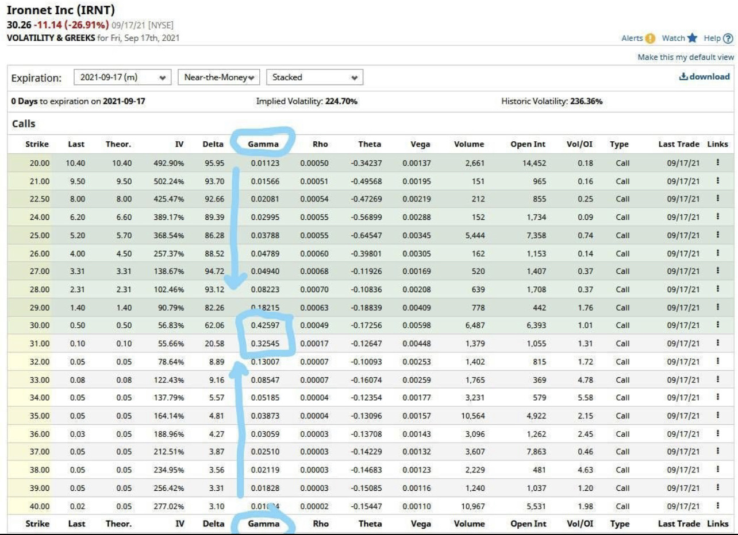Click Make this my default view
Viewport: 738px width, 535px height.
(685, 57)
